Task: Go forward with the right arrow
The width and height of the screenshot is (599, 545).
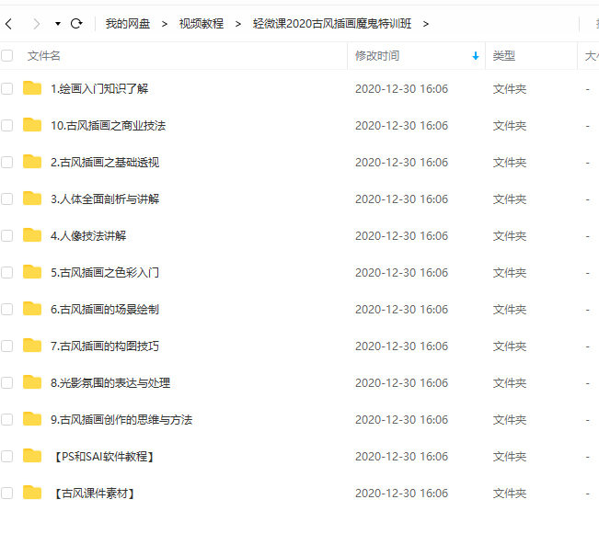Action: coord(36,24)
